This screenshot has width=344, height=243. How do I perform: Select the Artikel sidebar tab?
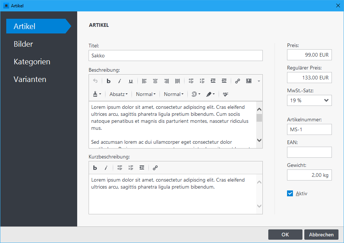[x=39, y=26]
